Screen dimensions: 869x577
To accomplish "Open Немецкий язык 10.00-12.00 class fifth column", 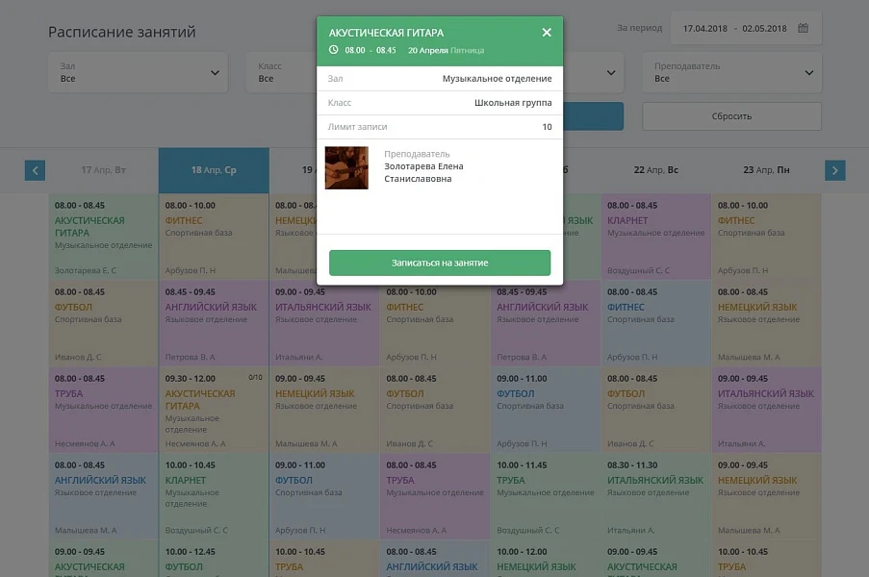I will click(x=546, y=560).
